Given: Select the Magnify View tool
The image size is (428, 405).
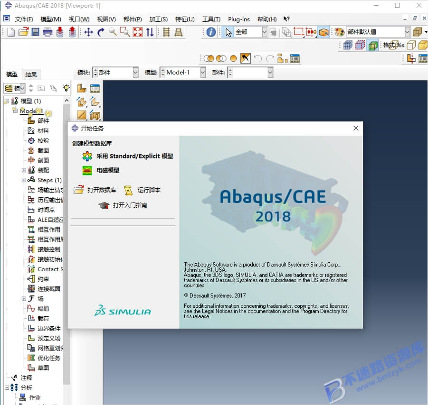Looking at the screenshot, I should [x=113, y=32].
